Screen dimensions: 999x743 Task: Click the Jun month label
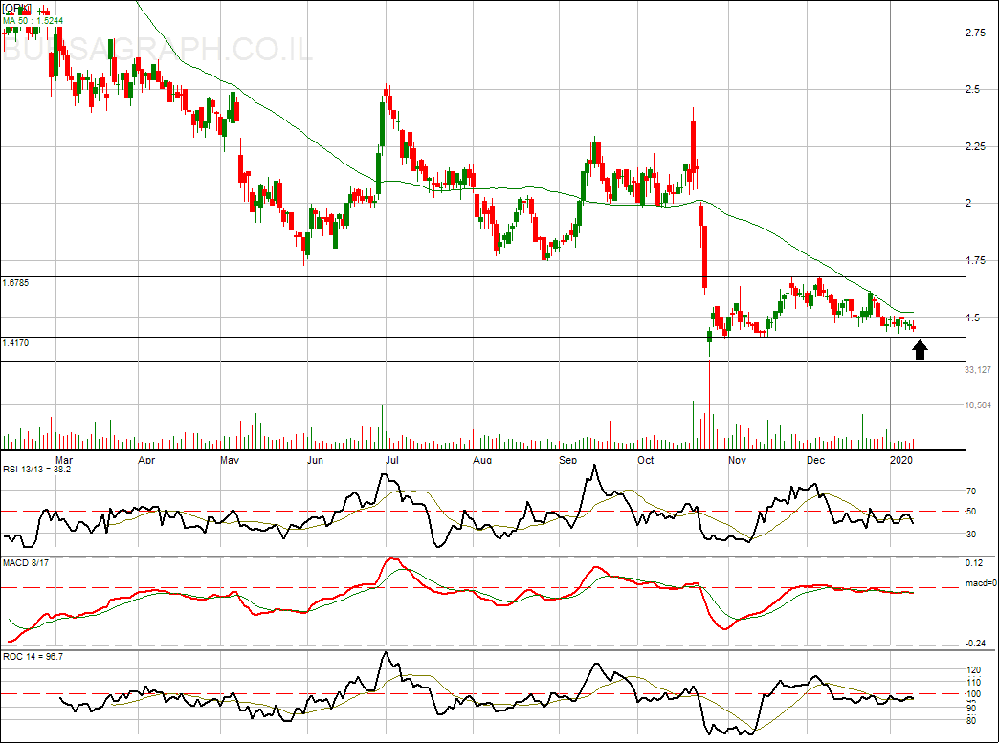(316, 460)
